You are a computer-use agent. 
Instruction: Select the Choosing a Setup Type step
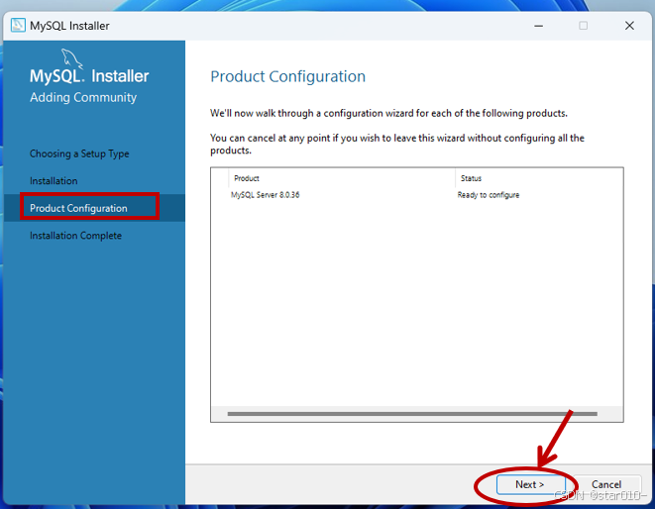[79, 153]
